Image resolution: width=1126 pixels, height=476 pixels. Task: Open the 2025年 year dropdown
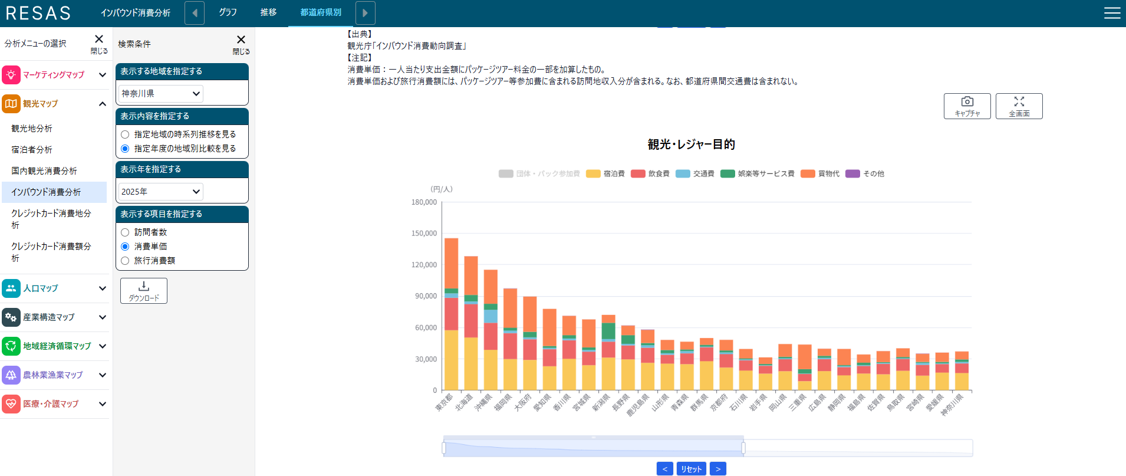[161, 192]
